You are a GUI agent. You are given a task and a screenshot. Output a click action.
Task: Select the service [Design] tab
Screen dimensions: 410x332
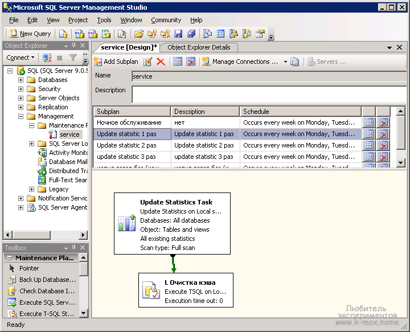tap(129, 47)
